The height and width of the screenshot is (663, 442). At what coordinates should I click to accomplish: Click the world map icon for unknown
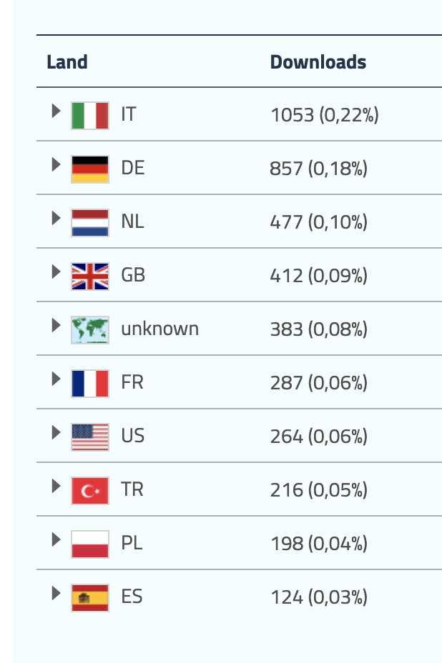[x=90, y=329]
